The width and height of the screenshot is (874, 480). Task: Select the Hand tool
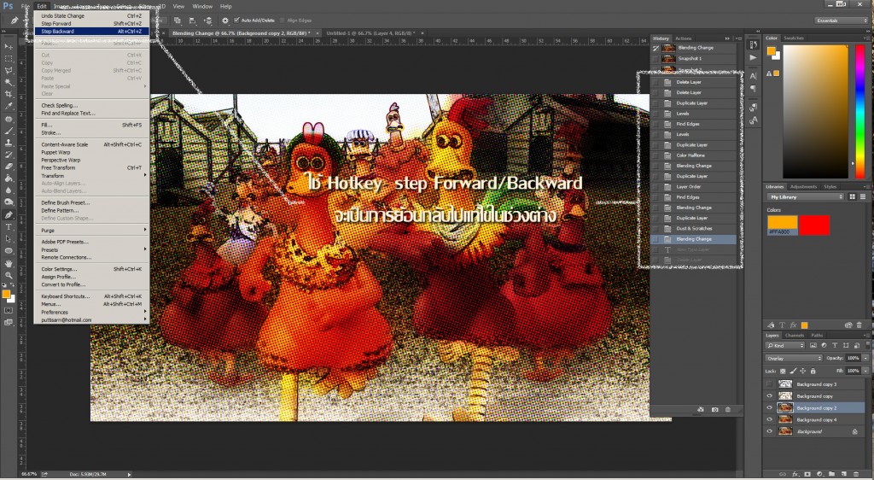point(9,262)
